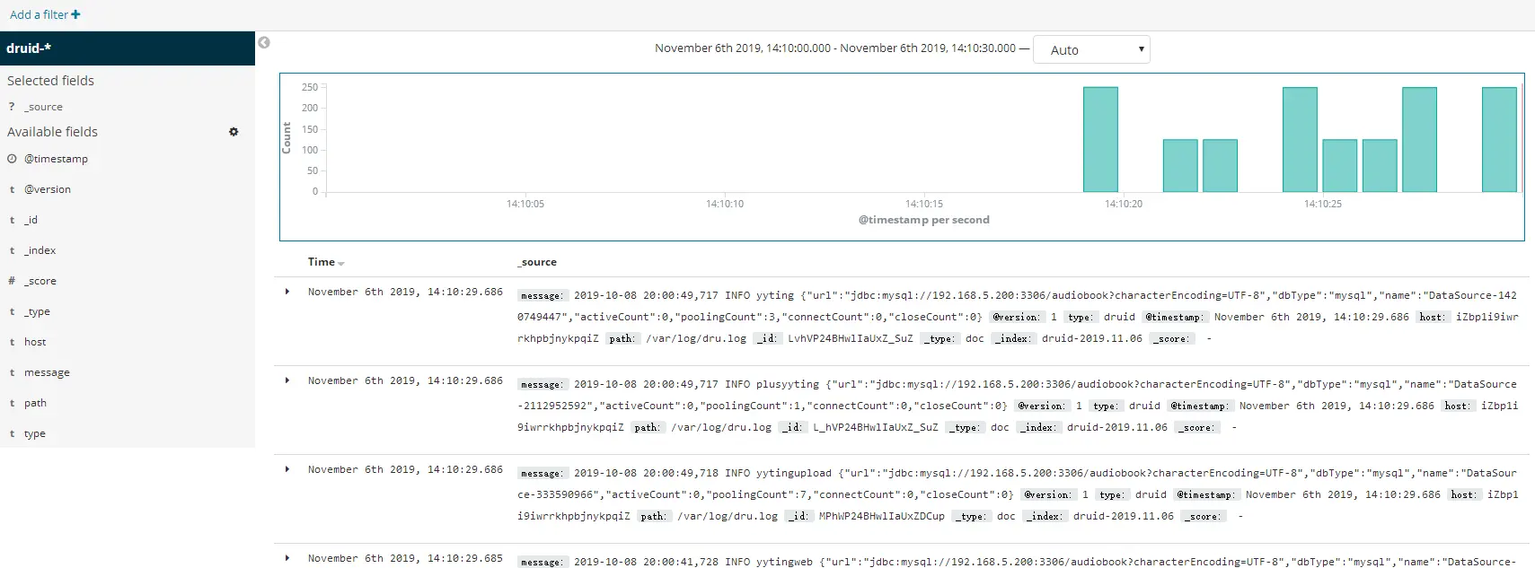Screen dimensions: 1535x568
Task: Select the _score field
Action: point(40,281)
